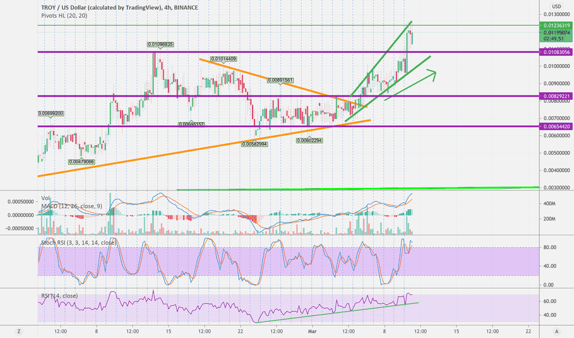
Task: Open the MACD (12, 26, close, 9) legend
Action: pos(71,206)
